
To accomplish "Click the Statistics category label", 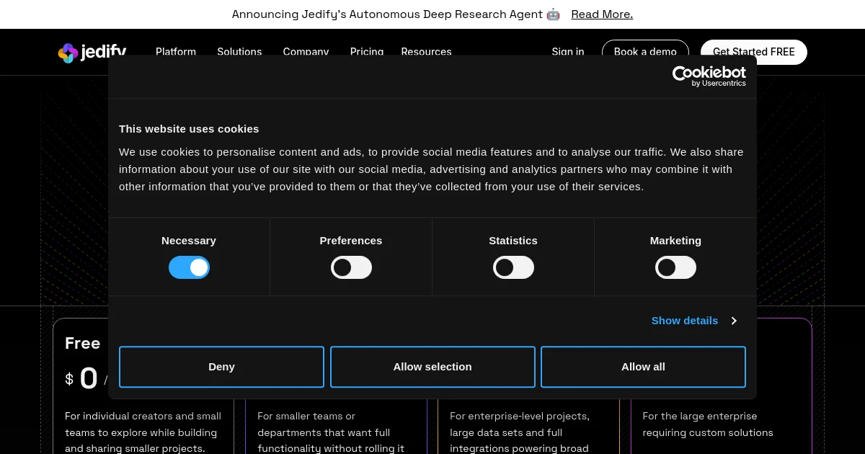I will click(x=513, y=241).
